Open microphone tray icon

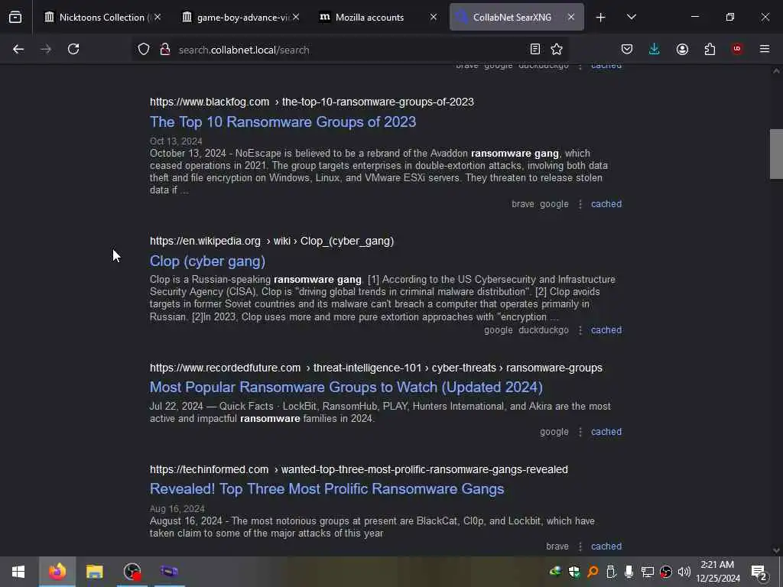(629, 572)
